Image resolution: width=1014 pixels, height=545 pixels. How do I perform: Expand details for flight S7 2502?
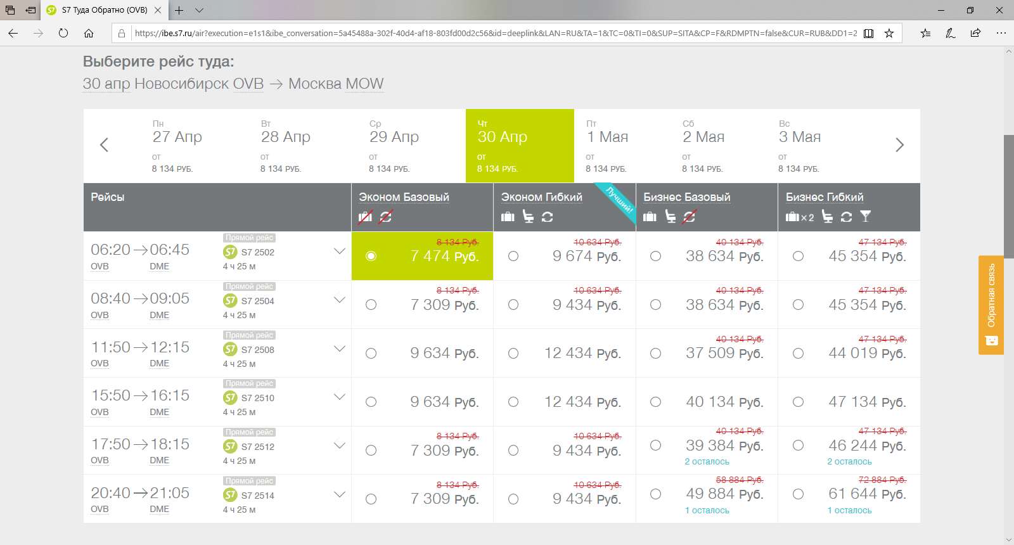340,251
